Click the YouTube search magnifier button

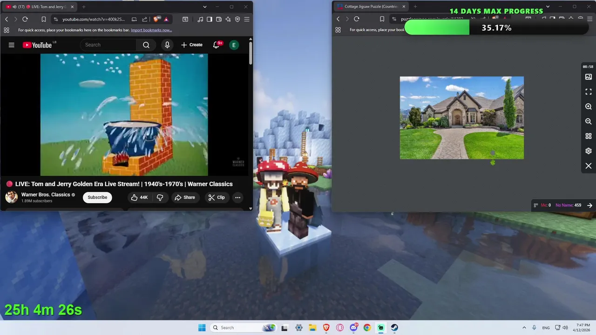(146, 45)
